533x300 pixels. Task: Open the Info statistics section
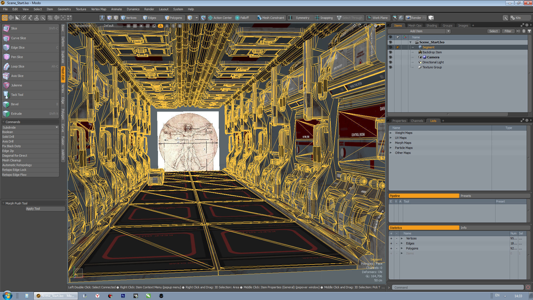[495, 228]
